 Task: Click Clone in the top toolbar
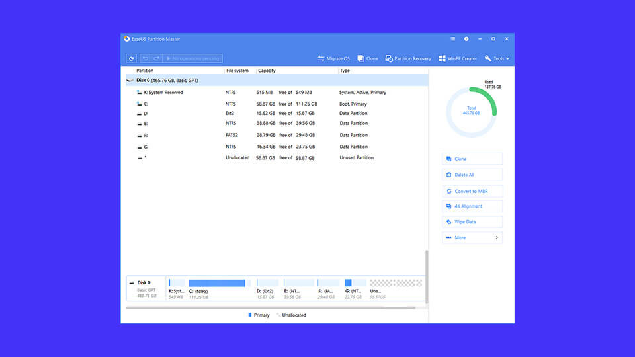(368, 59)
